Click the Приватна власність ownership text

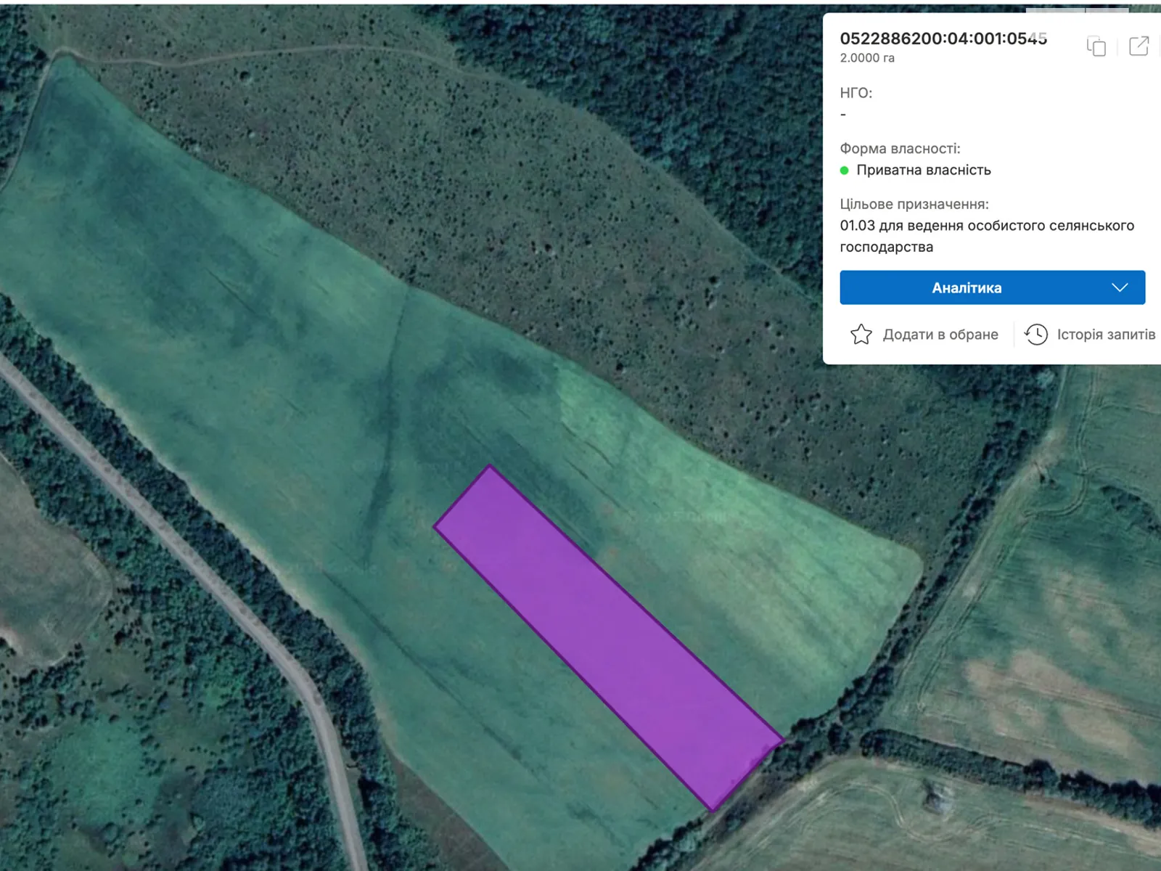tap(923, 171)
